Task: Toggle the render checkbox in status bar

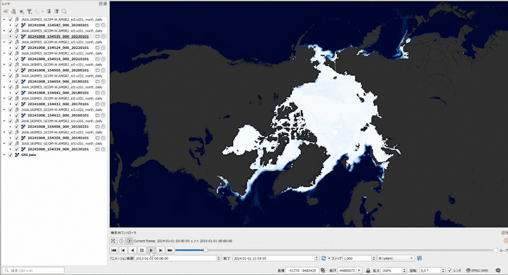Action: click(x=450, y=271)
